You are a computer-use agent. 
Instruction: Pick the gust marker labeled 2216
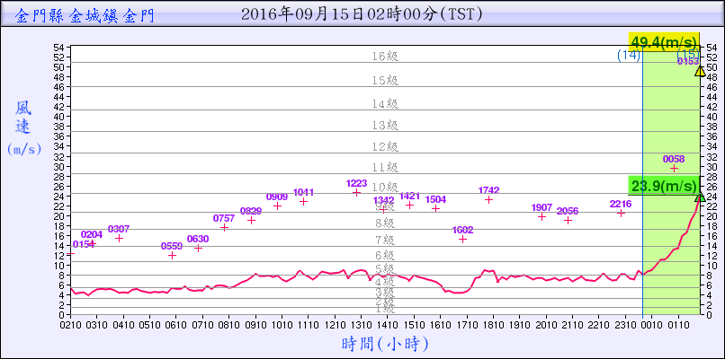(x=621, y=213)
